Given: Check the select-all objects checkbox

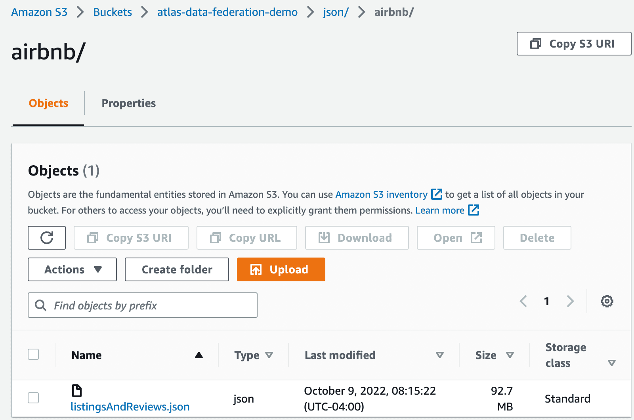Looking at the screenshot, I should pyautogui.click(x=34, y=354).
